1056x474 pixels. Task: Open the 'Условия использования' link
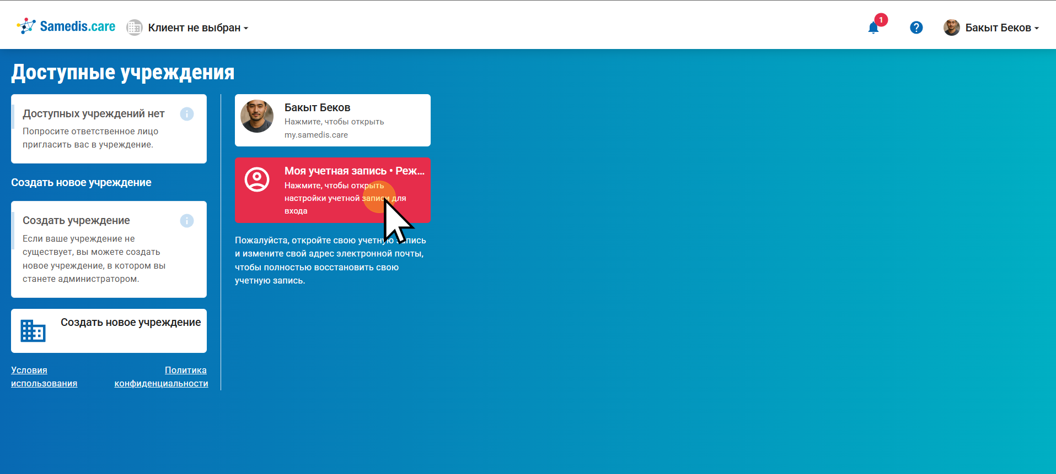click(x=44, y=377)
